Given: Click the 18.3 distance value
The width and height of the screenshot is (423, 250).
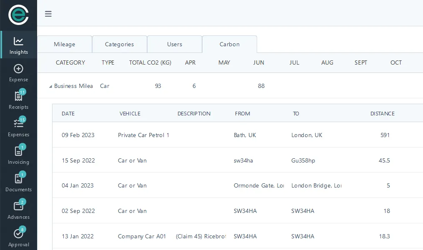Looking at the screenshot, I should click(384, 236).
